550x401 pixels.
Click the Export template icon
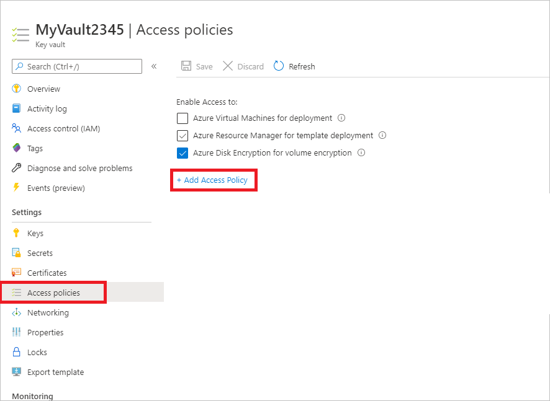(16, 372)
